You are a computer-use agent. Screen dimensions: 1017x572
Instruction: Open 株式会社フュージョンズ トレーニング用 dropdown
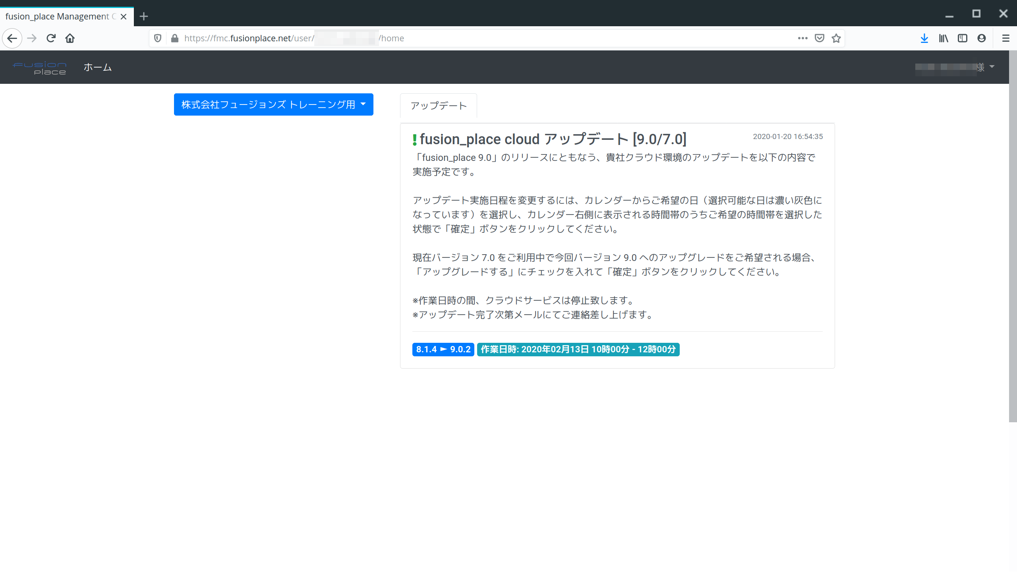273,104
